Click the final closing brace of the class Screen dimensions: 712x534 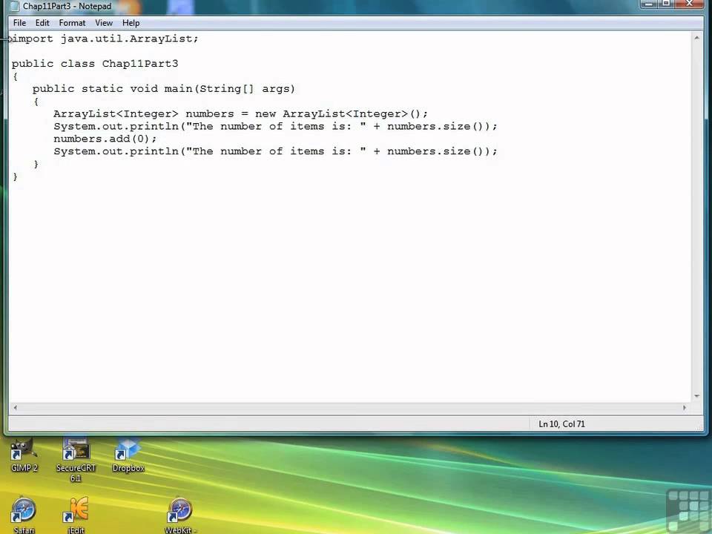pyautogui.click(x=15, y=177)
